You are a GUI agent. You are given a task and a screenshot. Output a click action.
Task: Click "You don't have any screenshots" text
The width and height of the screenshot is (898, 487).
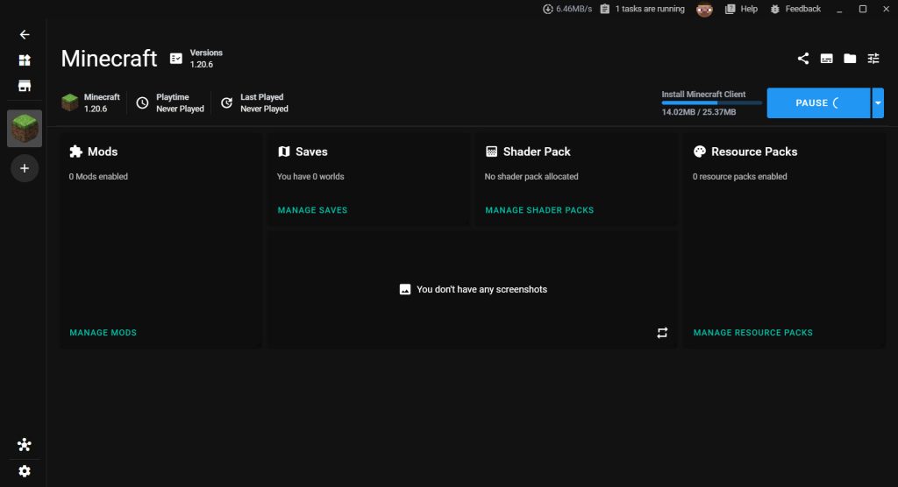point(481,290)
